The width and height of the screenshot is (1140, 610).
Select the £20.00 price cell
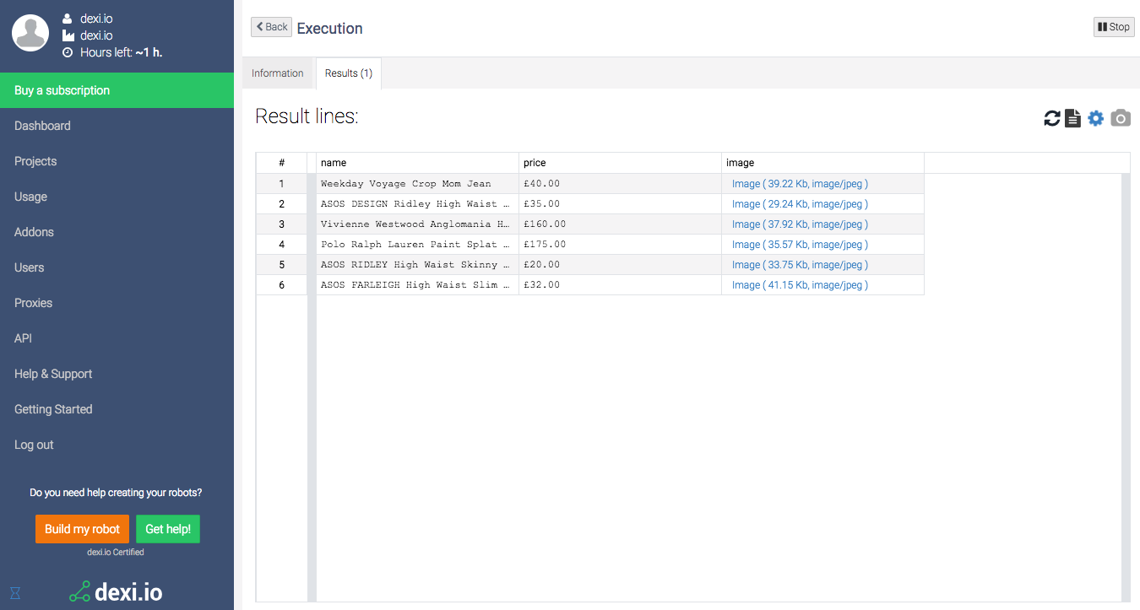(x=620, y=265)
